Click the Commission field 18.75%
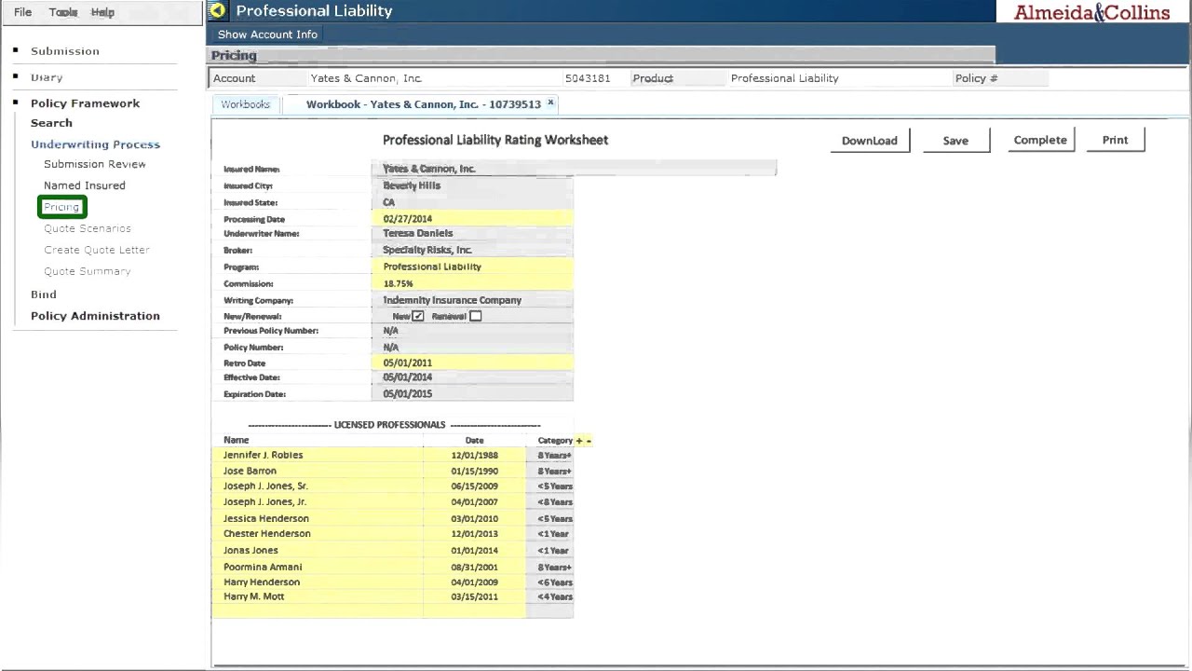Viewport: 1192px width, 671px height. (x=472, y=283)
